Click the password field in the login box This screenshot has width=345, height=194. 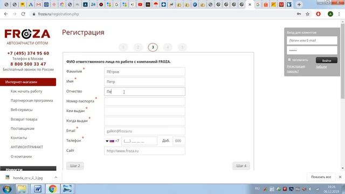312,50
